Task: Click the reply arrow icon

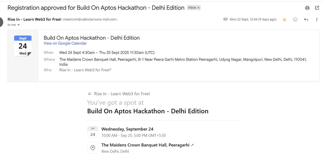Action: click(x=306, y=19)
